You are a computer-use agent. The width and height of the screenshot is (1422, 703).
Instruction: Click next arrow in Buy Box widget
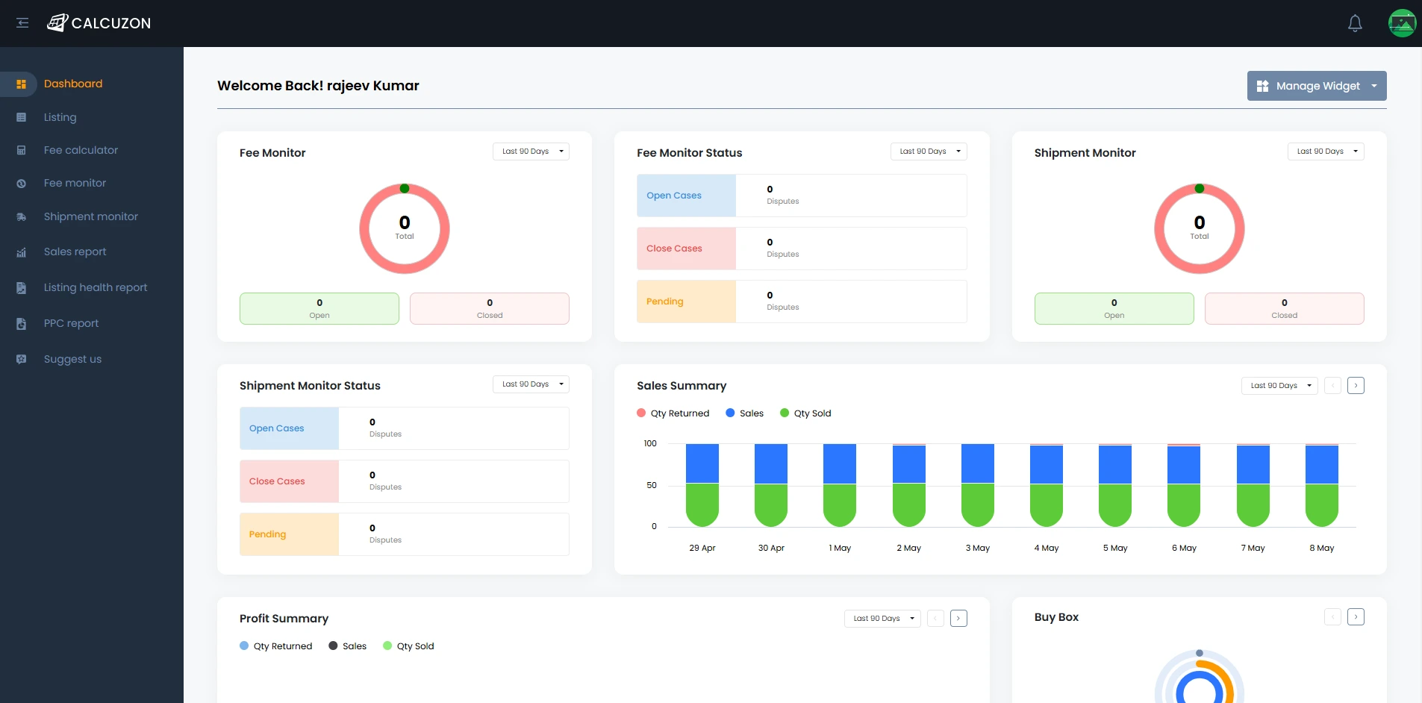(1356, 617)
